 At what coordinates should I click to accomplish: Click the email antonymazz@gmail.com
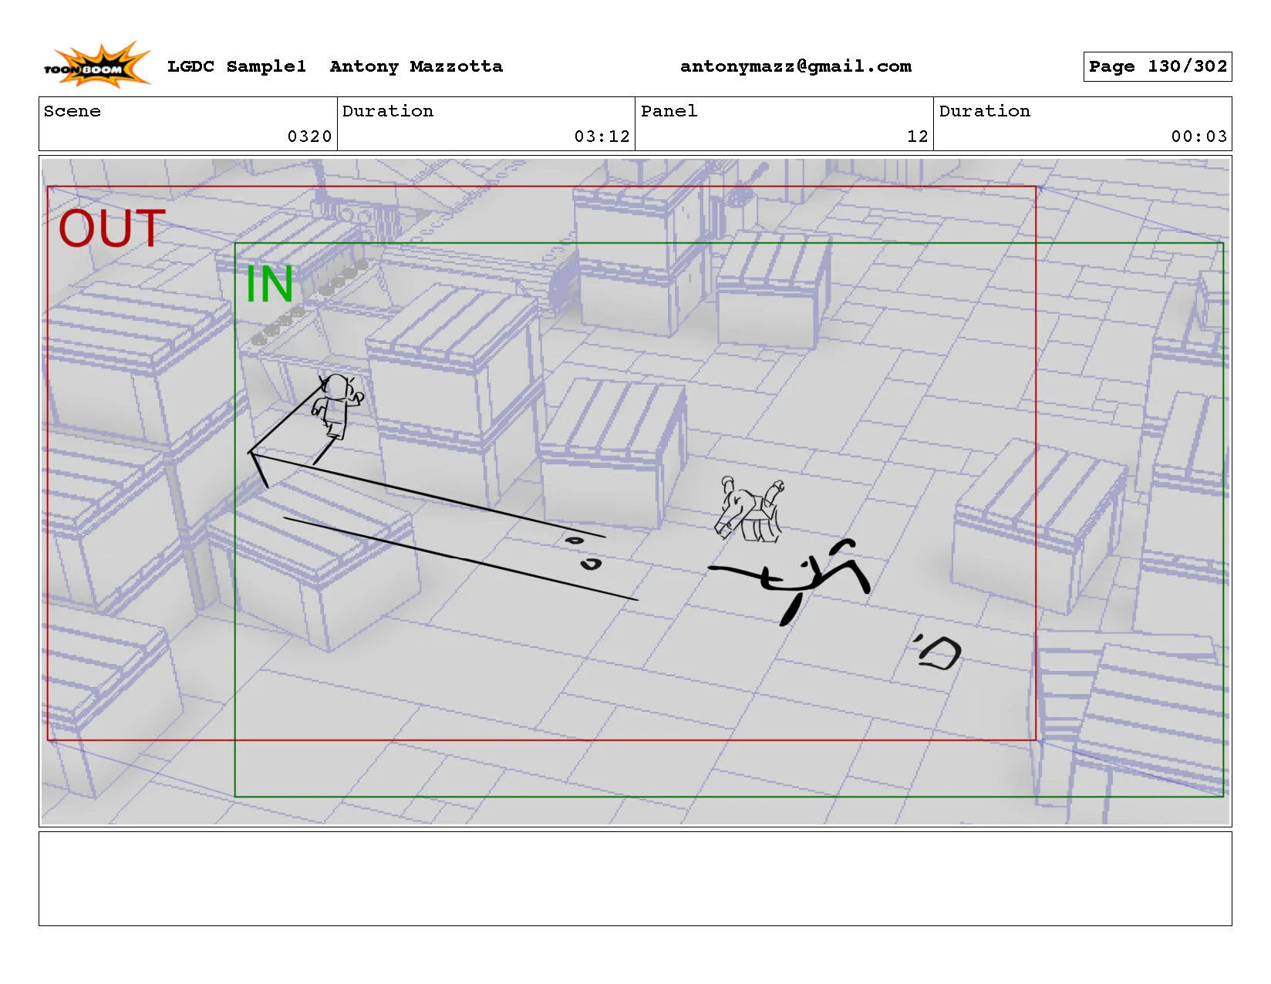pos(796,66)
